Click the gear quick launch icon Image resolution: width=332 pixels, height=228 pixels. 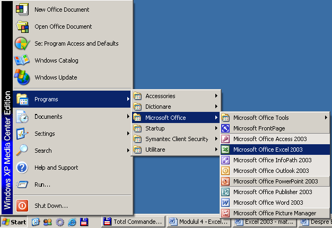[x=60, y=222]
